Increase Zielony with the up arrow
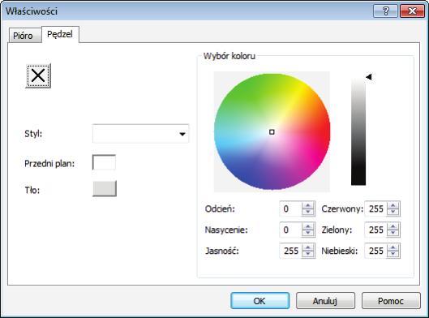This screenshot has width=429, height=318. [x=393, y=226]
